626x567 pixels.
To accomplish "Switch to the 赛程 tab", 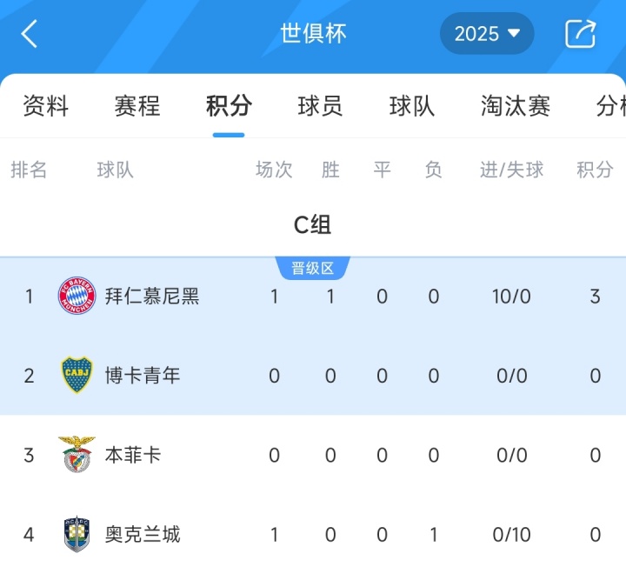I will [137, 106].
